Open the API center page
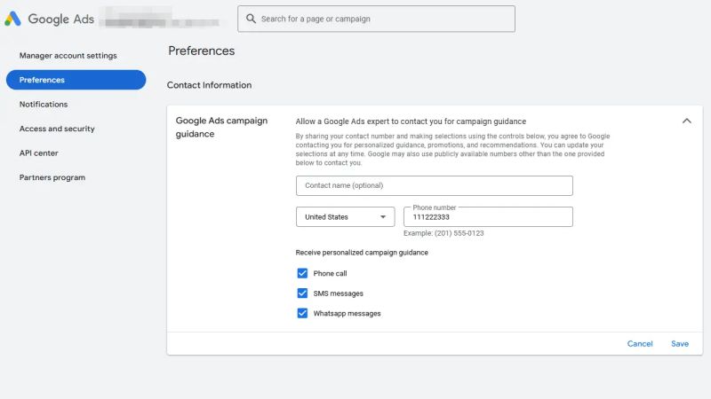The height and width of the screenshot is (399, 711). pos(39,153)
